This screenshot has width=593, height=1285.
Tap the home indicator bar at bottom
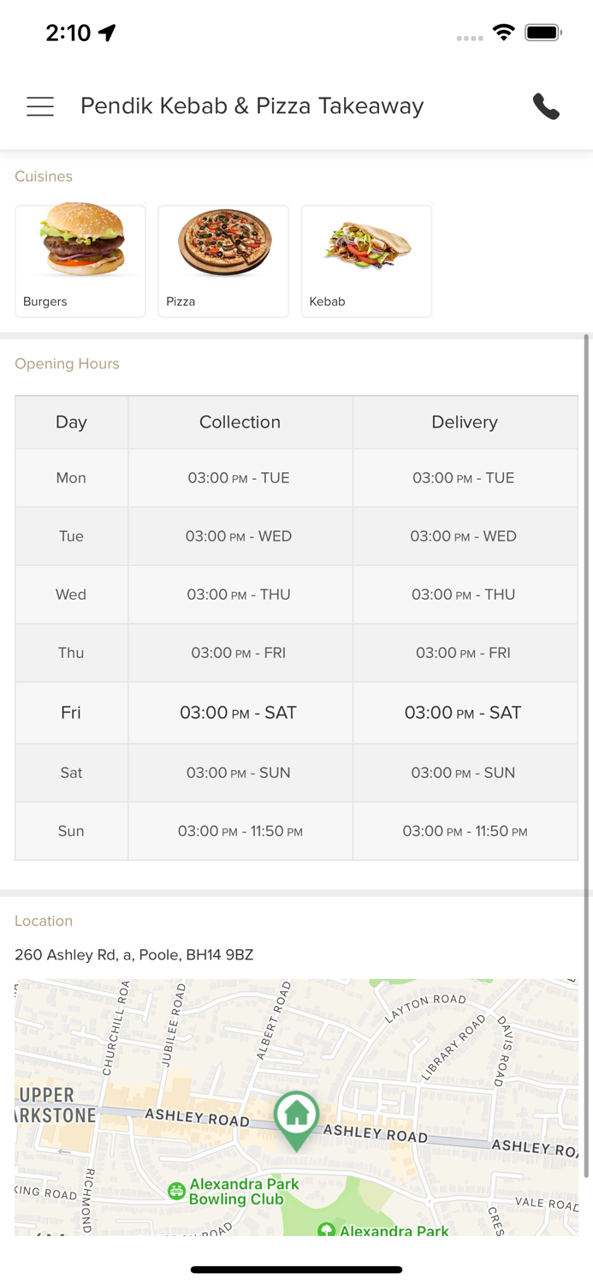point(296,1270)
